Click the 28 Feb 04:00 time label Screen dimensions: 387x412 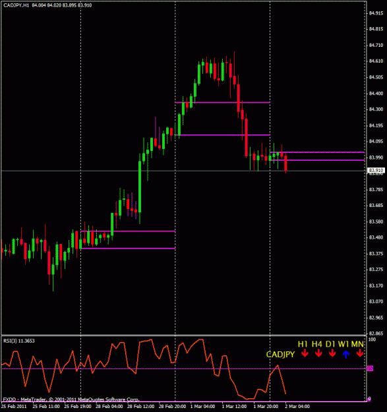point(109,406)
